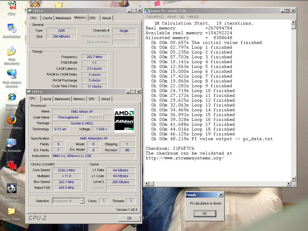Click the Voltage value 1.824 v
308x231 pixels.
102,129
